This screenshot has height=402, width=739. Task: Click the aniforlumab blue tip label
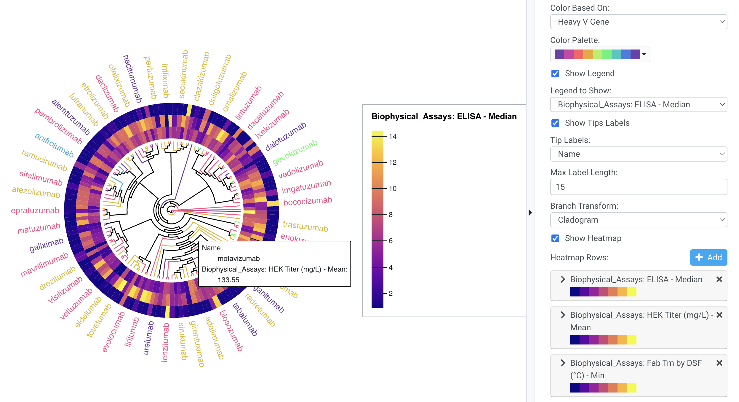click(x=54, y=145)
